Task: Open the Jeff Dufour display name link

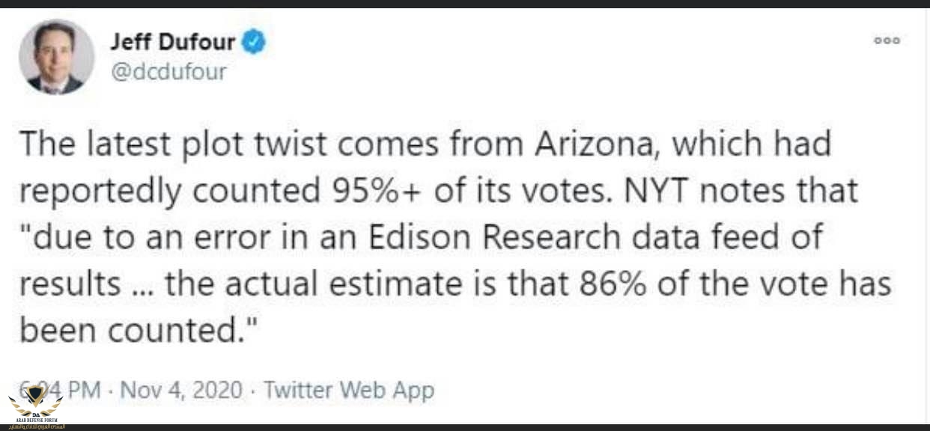Action: point(173,43)
